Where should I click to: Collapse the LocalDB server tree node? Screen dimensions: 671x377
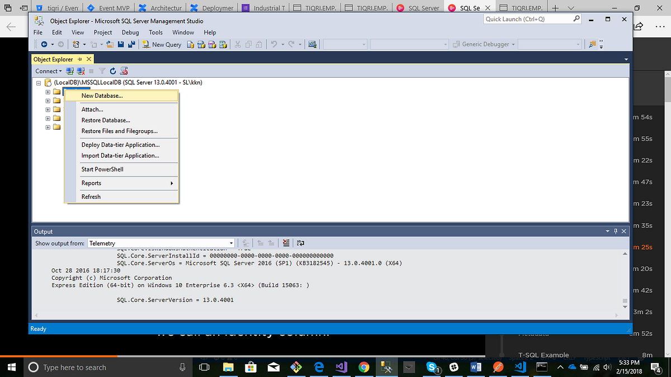[39, 83]
